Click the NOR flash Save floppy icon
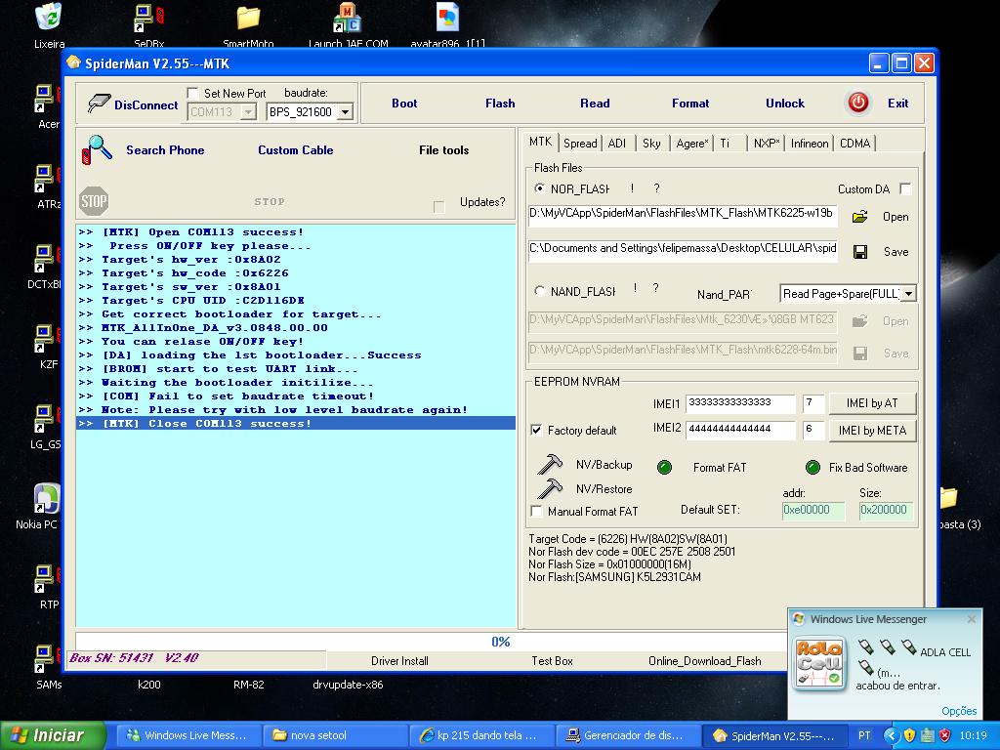 (859, 252)
